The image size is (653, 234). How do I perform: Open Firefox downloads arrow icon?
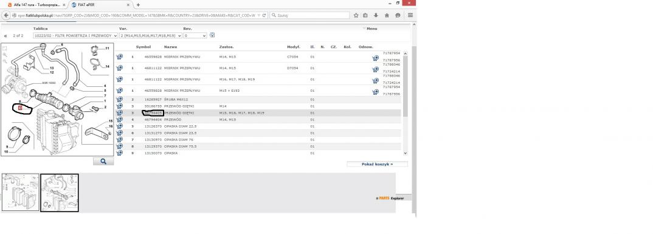click(376, 15)
